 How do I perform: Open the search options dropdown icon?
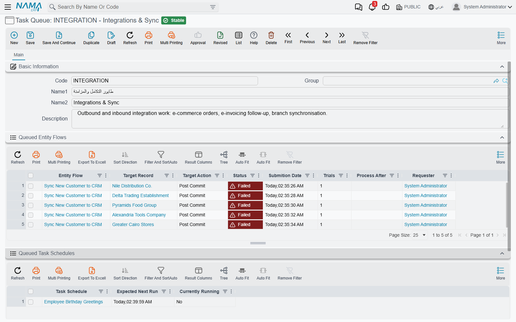point(213,7)
